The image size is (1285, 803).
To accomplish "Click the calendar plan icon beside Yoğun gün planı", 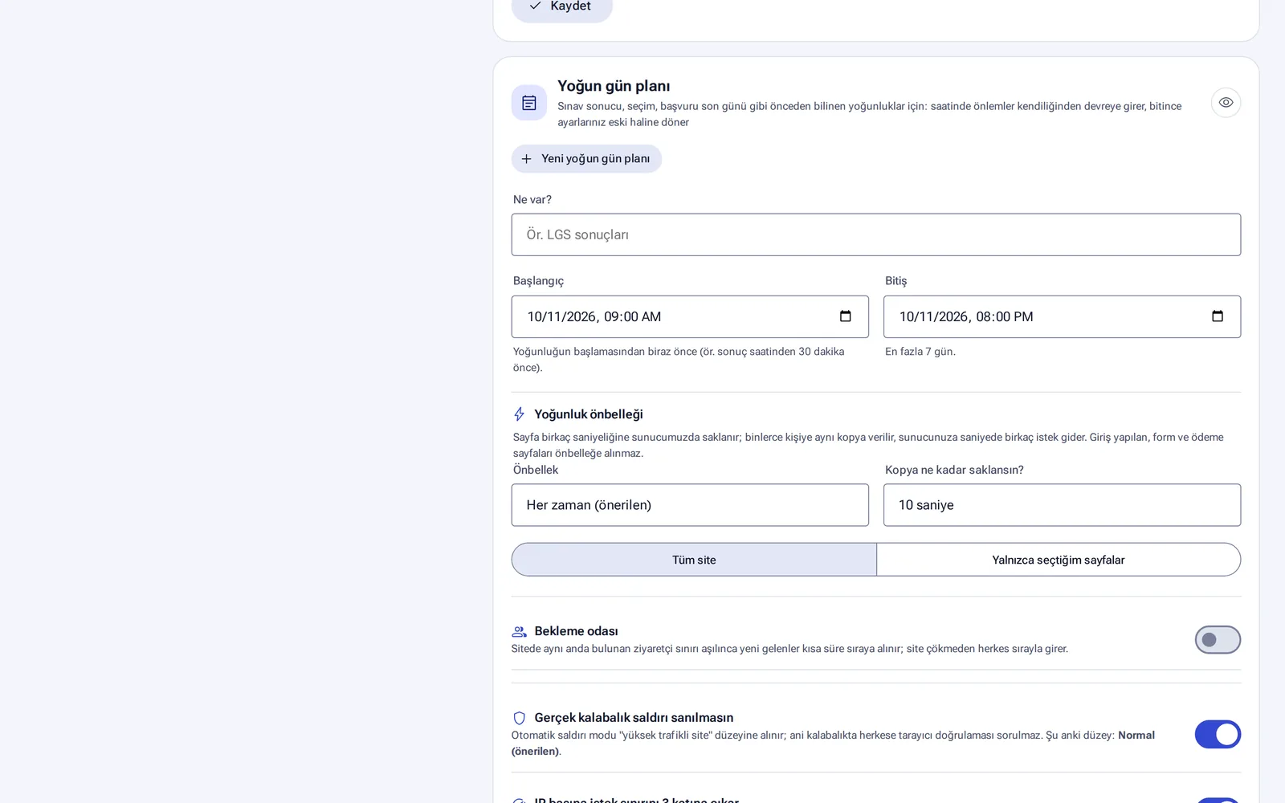I will click(529, 103).
